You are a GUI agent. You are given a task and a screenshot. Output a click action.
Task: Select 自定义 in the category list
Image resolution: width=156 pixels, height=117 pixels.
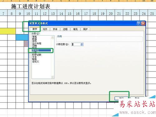[x=36, y=61]
